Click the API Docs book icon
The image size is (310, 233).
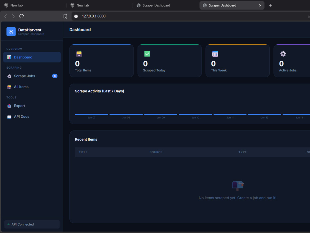pos(9,117)
